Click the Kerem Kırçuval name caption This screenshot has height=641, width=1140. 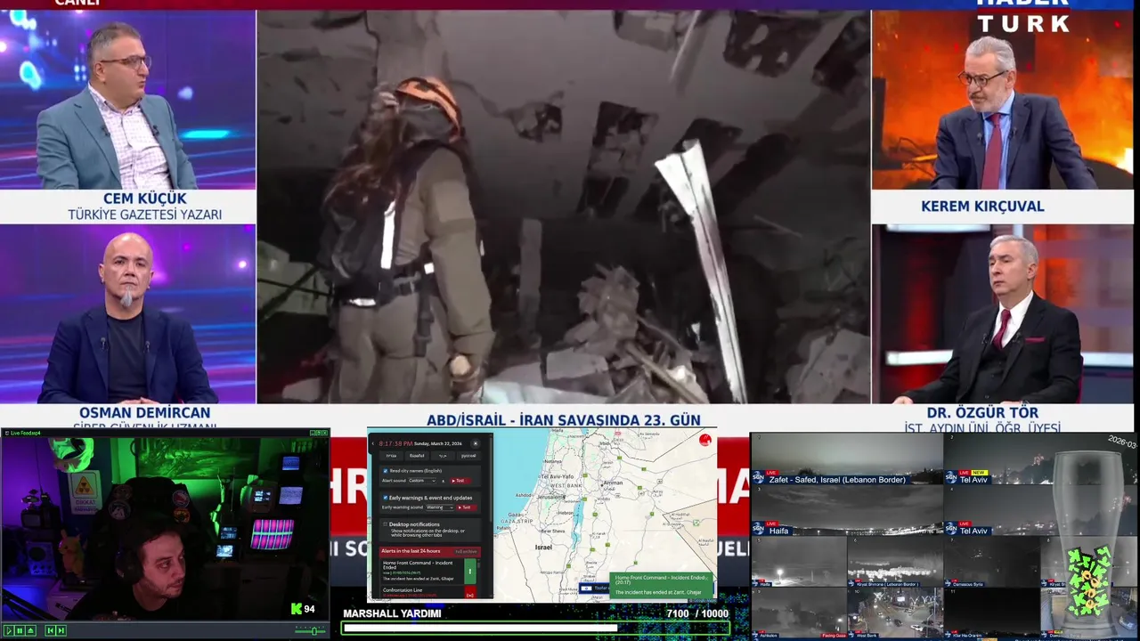tap(982, 207)
